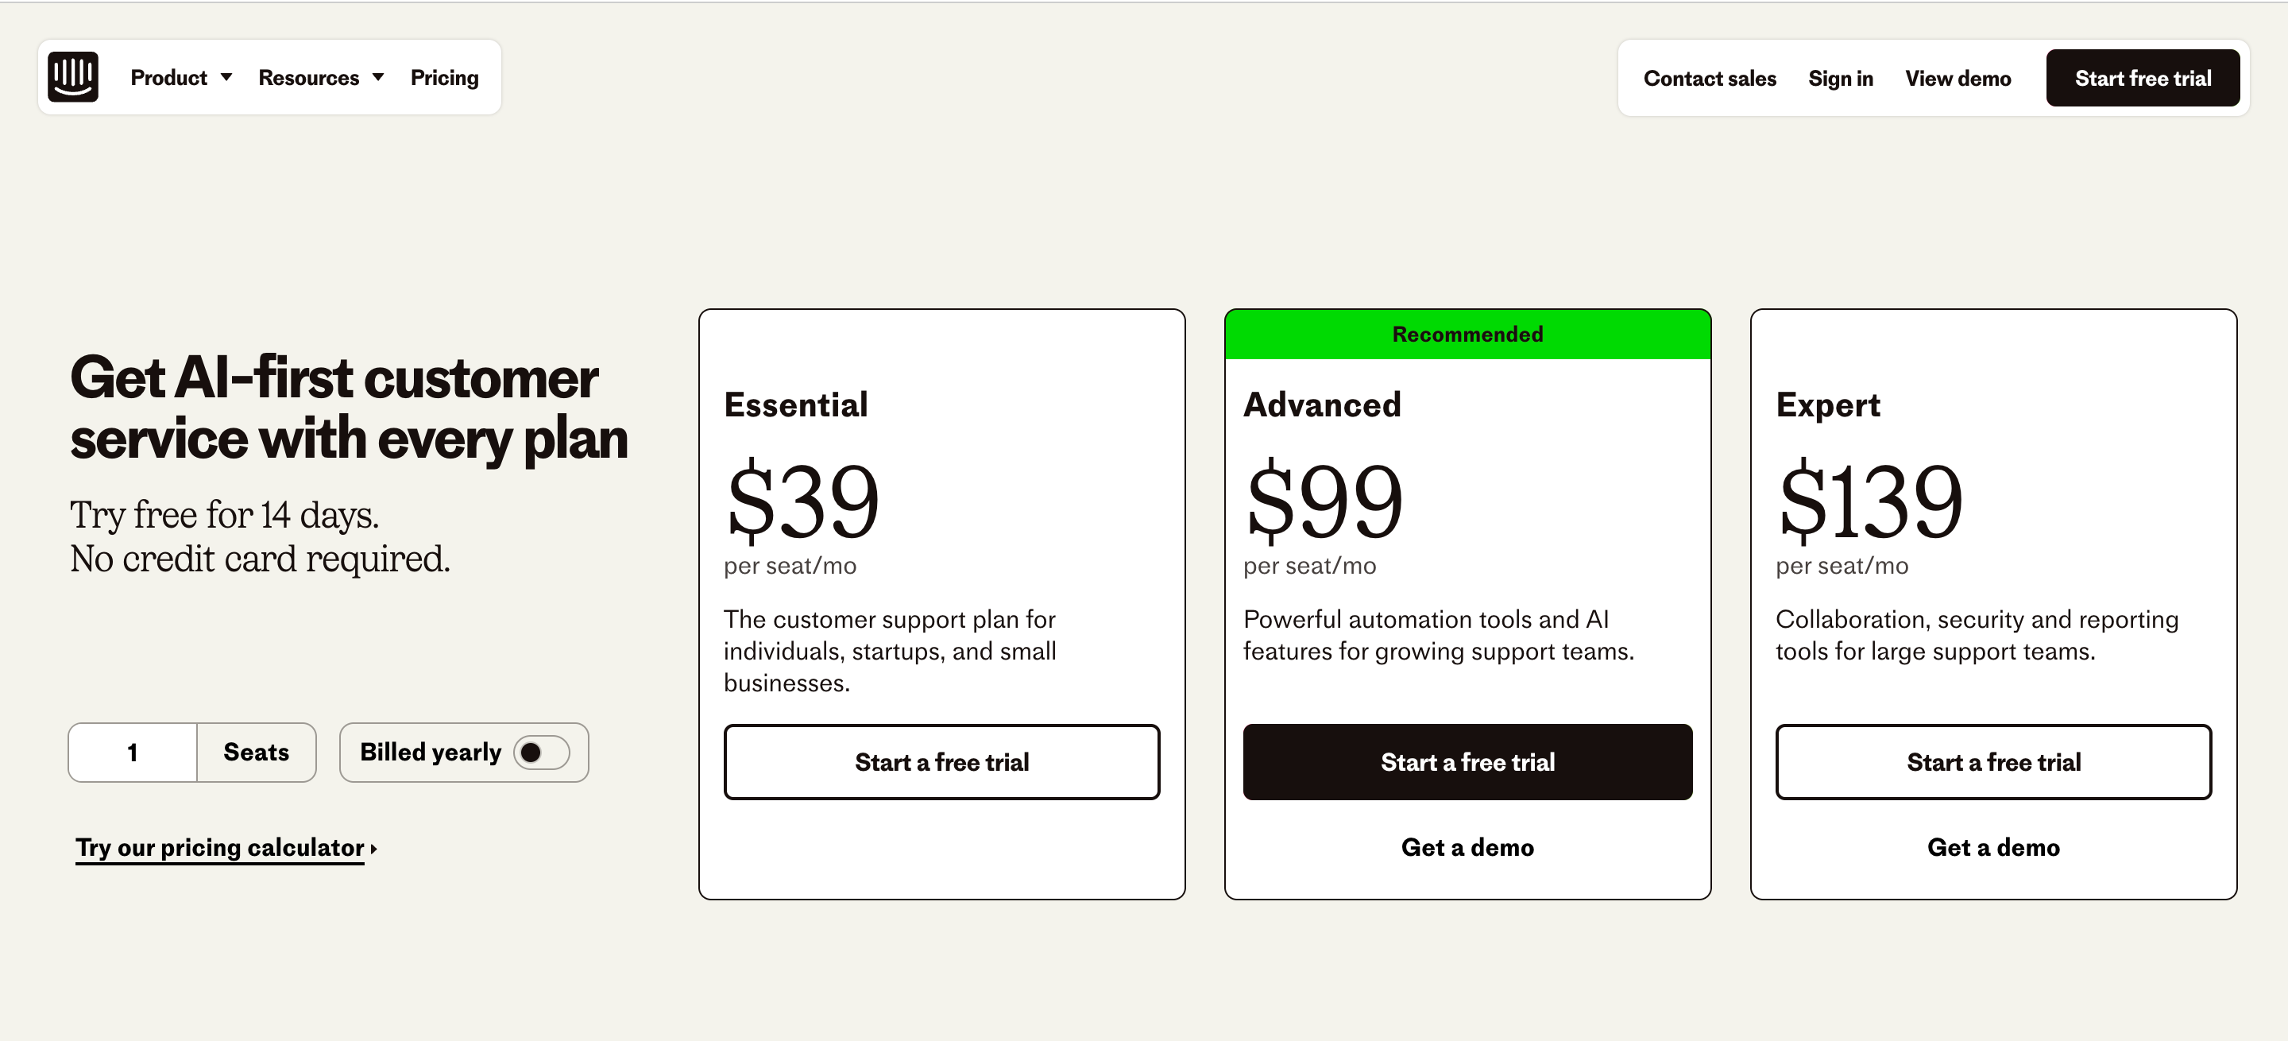Click the arrow beside pricing calculator link
The width and height of the screenshot is (2288, 1041).
coord(374,849)
